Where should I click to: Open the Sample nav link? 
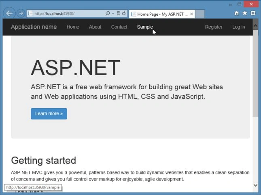point(145,27)
